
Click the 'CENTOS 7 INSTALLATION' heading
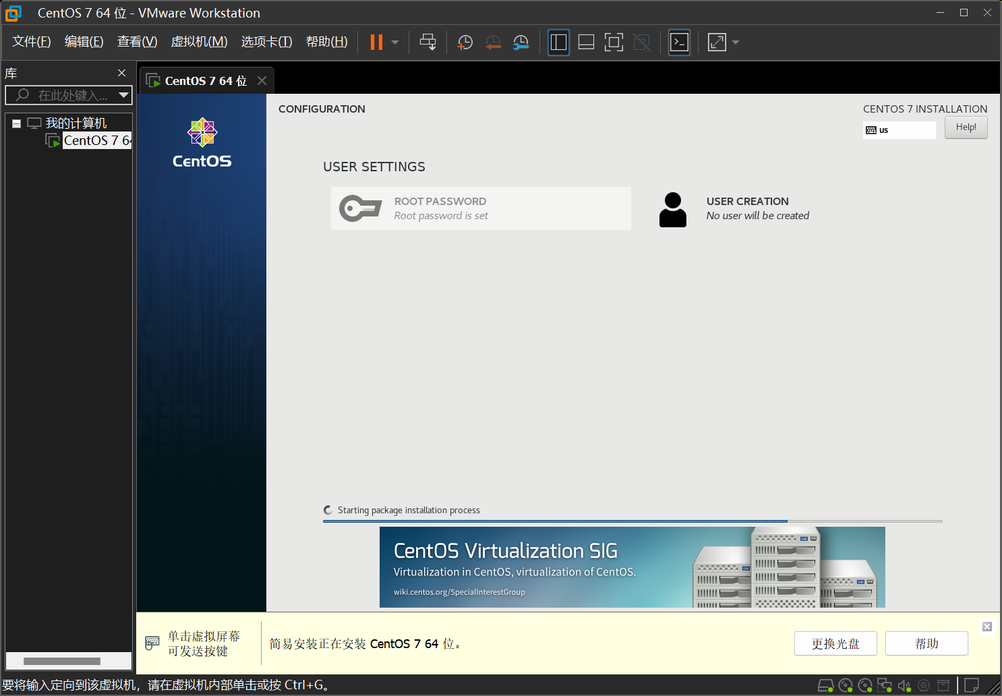925,109
